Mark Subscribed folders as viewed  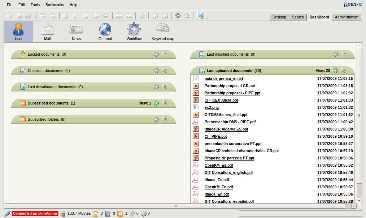pos(156,119)
